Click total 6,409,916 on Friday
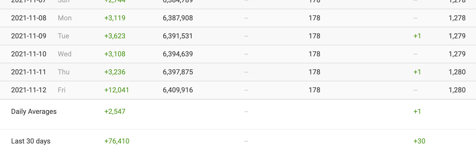The width and height of the screenshot is (476, 158). 178,90
